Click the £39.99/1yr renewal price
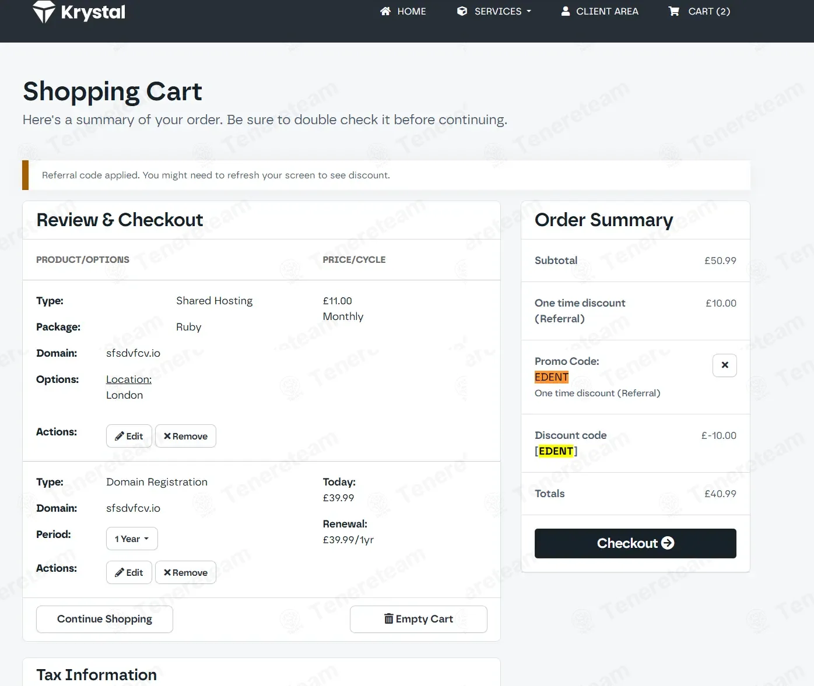The image size is (814, 686). (x=348, y=540)
